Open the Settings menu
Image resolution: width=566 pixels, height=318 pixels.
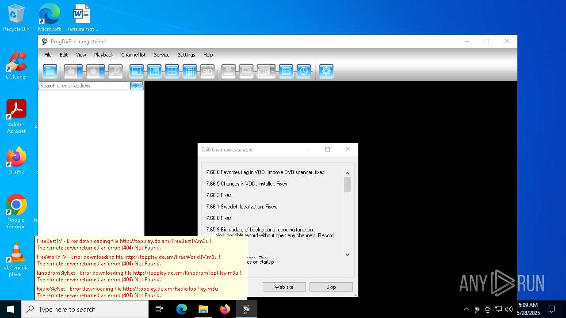click(186, 55)
